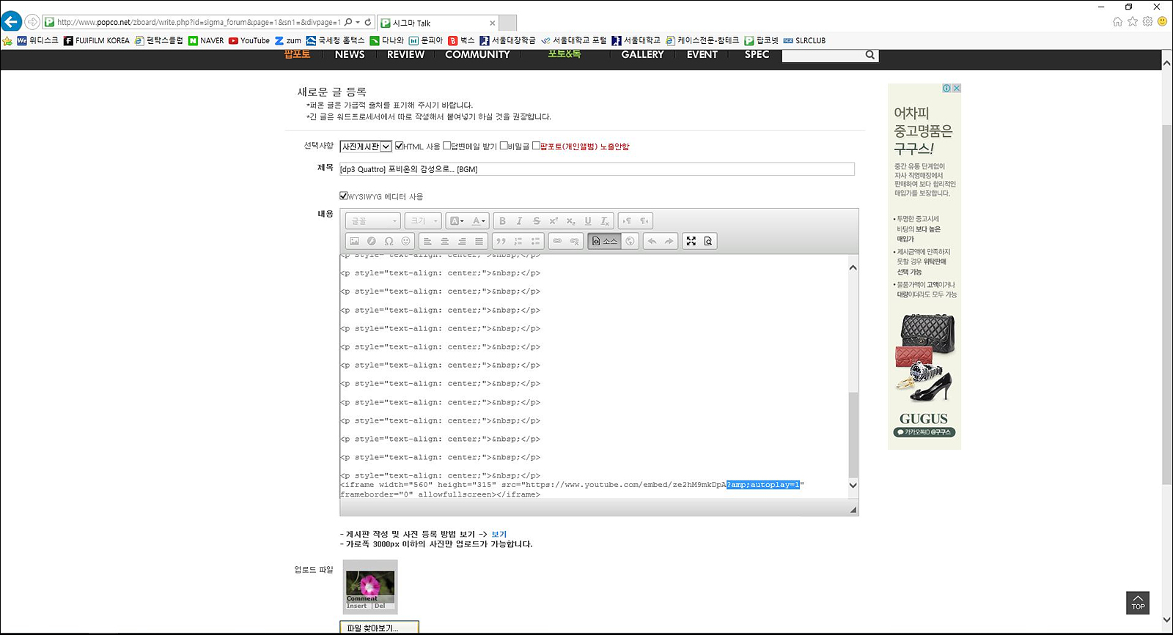Jump to page top with TOP button
The width and height of the screenshot is (1173, 635).
coord(1138,603)
